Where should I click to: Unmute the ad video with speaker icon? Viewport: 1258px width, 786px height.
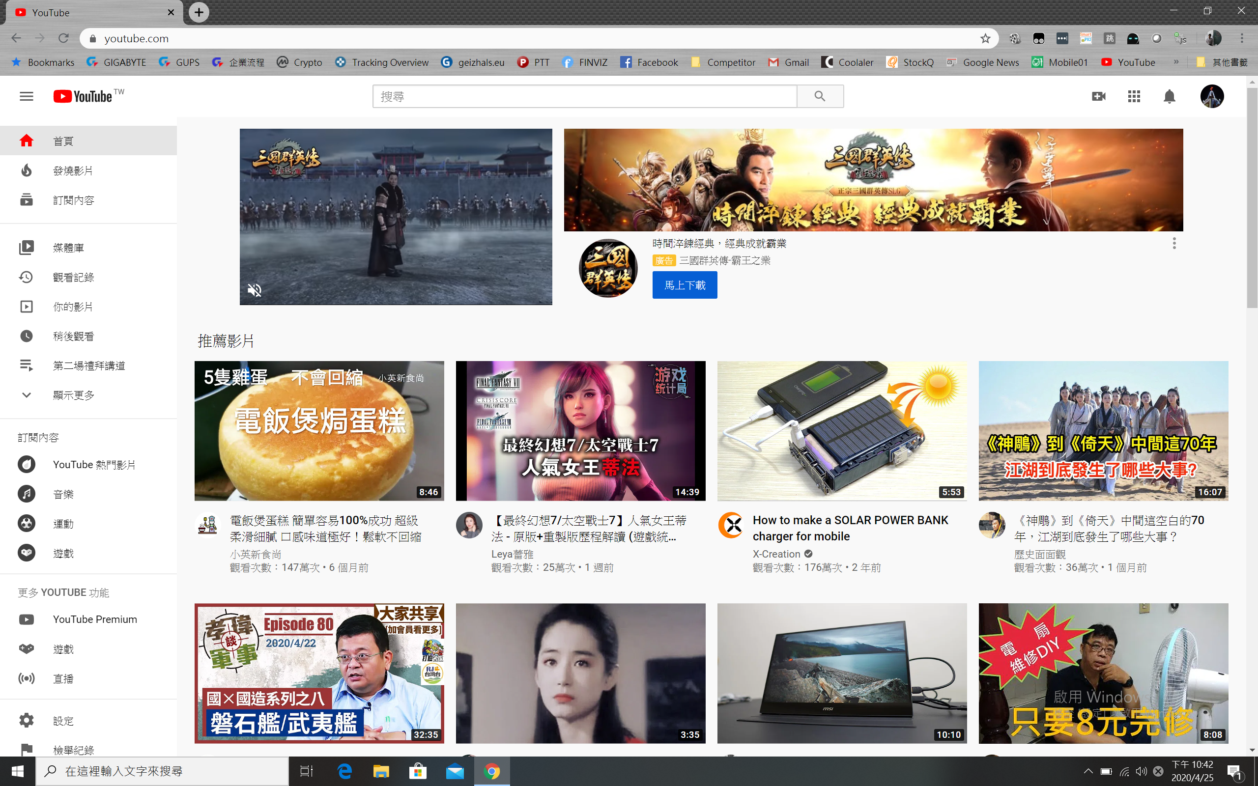tap(254, 290)
